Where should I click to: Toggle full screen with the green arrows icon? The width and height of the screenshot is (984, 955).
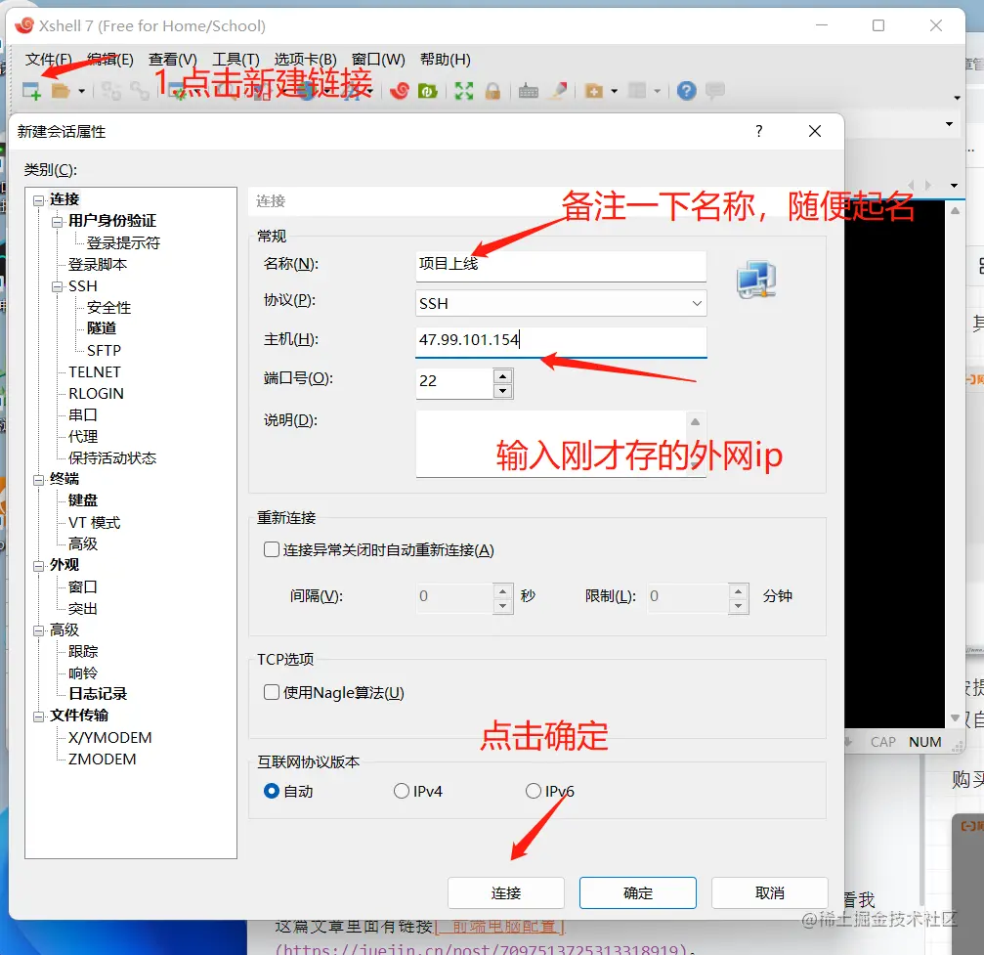pos(464,92)
